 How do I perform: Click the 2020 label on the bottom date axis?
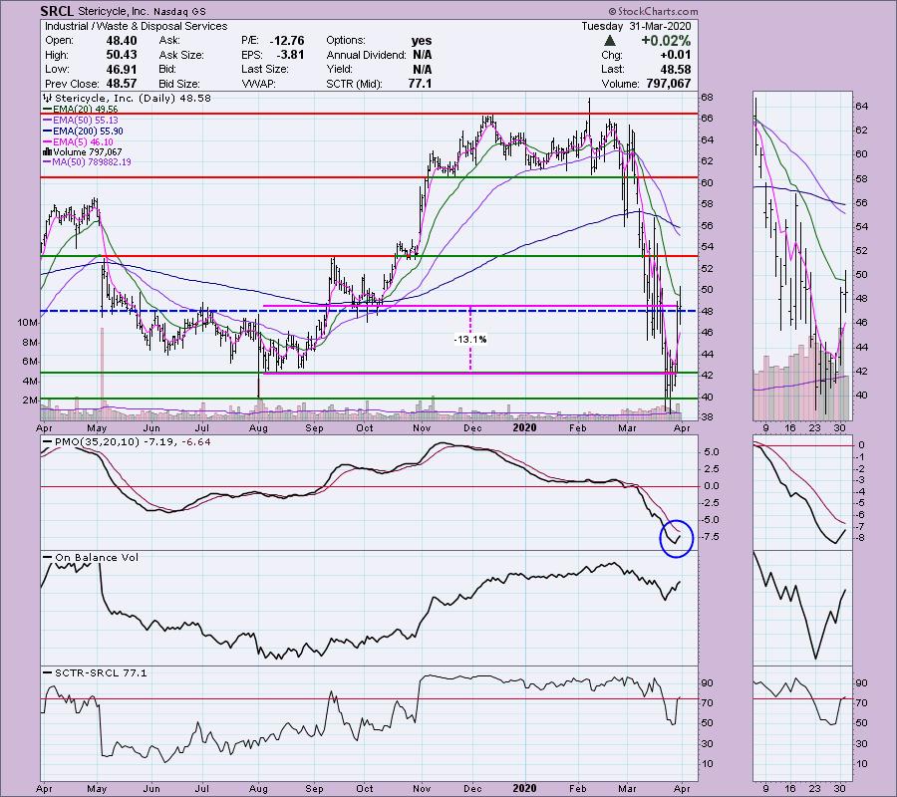coord(524,788)
